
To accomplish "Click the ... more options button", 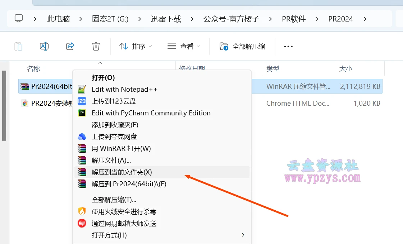I will [288, 46].
